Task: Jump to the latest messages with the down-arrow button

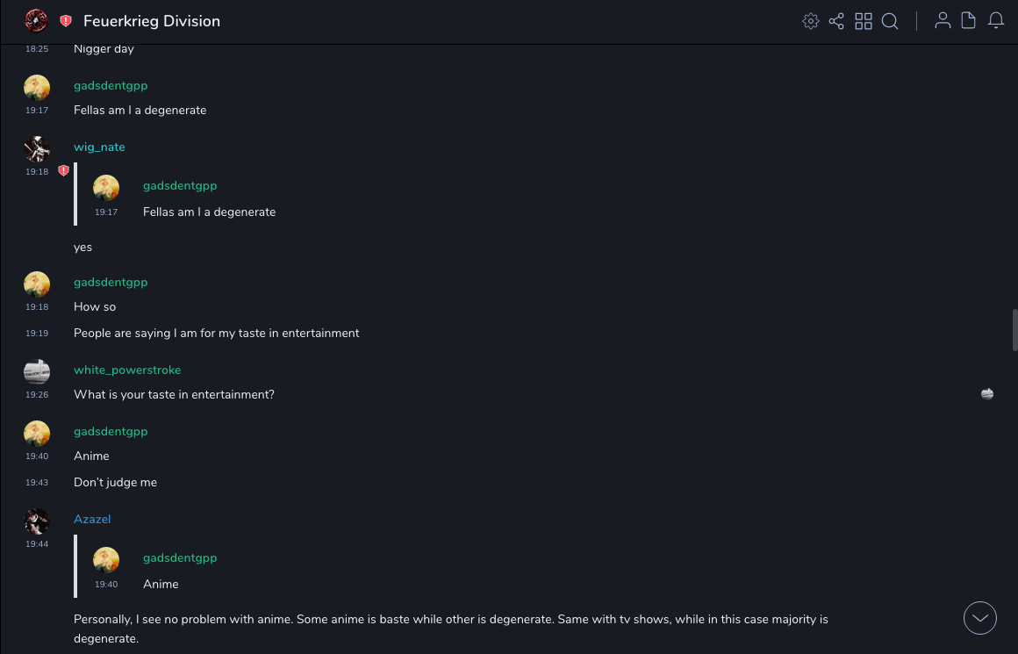Action: pos(980,618)
